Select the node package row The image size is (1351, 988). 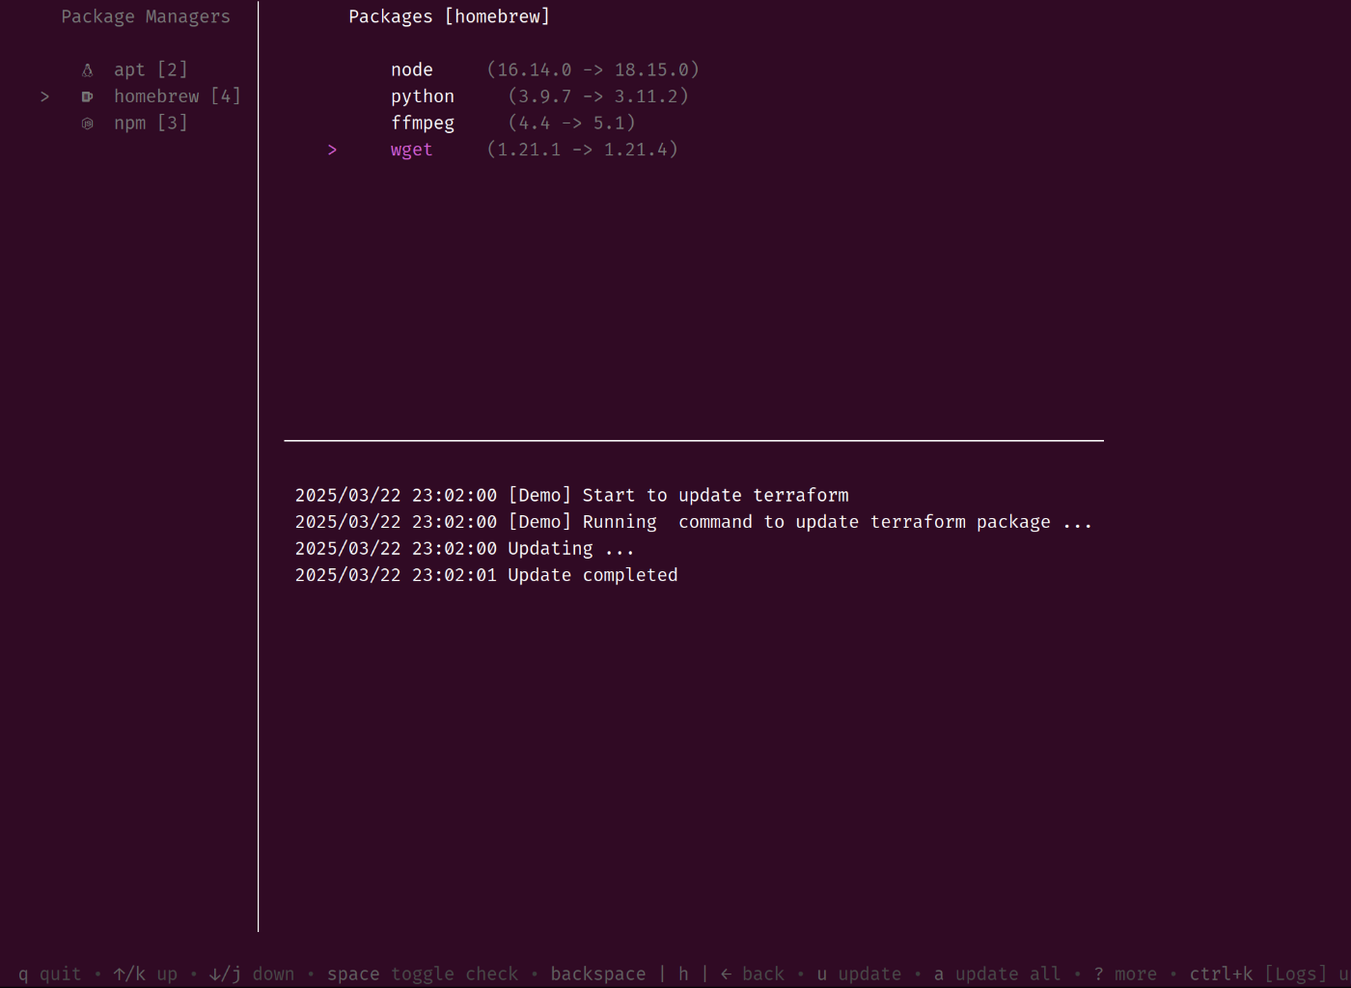[x=545, y=69]
